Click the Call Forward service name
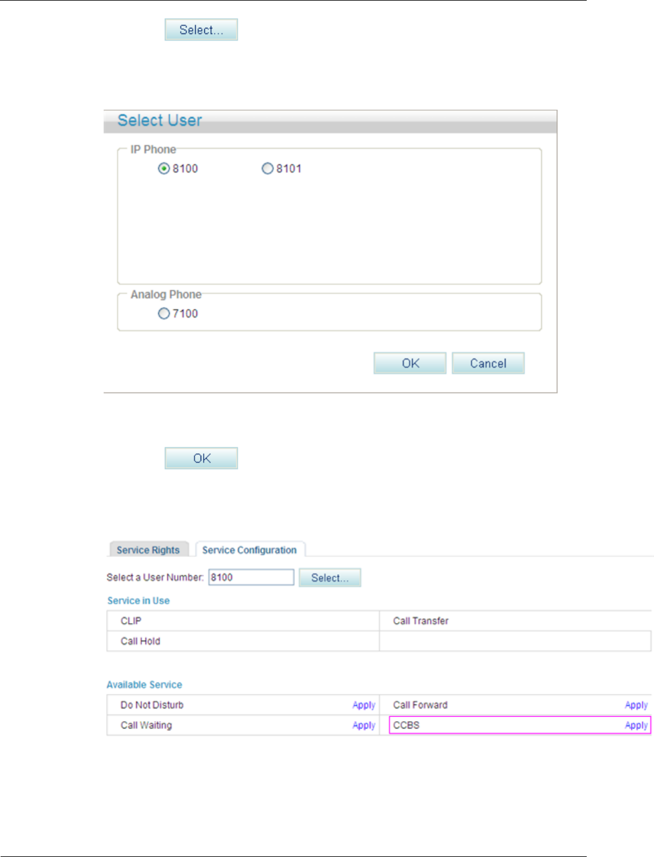This screenshot has height=857, width=654. (420, 705)
